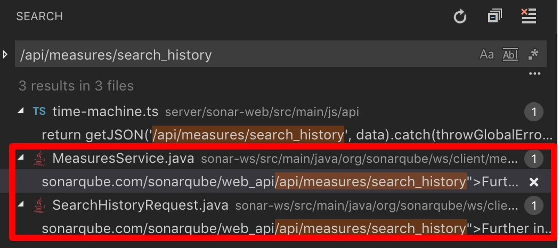The width and height of the screenshot is (560, 248).
Task: Open the time-machine.ts file entry
Action: pos(105,112)
